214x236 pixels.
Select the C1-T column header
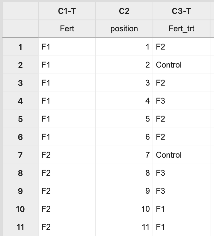click(x=67, y=11)
